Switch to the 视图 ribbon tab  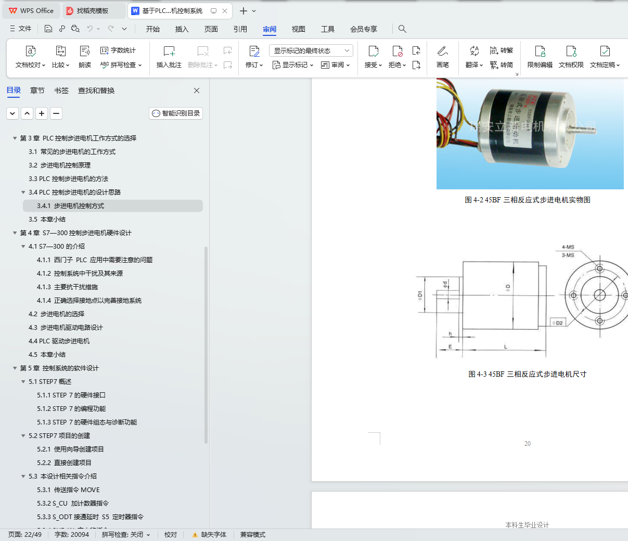tap(299, 29)
